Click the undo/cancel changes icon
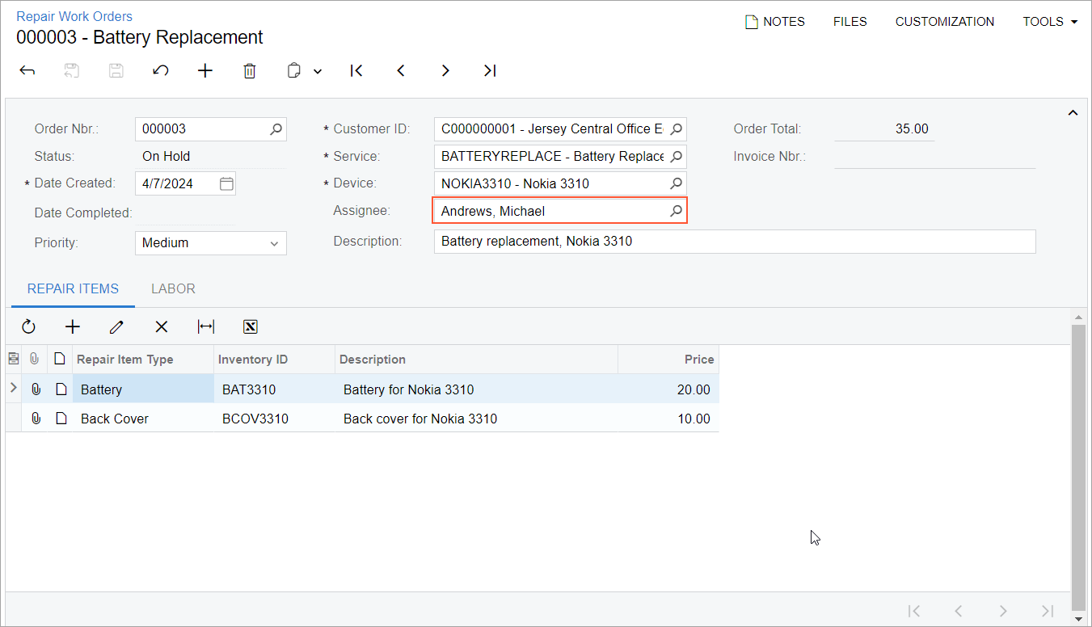The width and height of the screenshot is (1092, 627). click(x=161, y=71)
